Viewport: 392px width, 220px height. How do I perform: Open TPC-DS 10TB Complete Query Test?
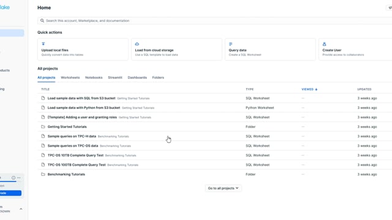click(x=75, y=155)
